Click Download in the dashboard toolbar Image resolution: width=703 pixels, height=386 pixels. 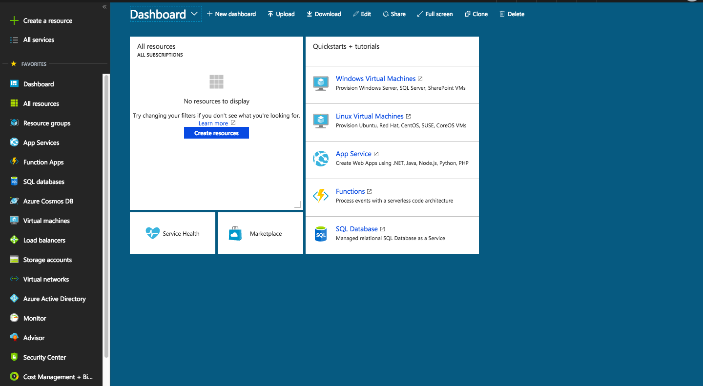coord(324,14)
